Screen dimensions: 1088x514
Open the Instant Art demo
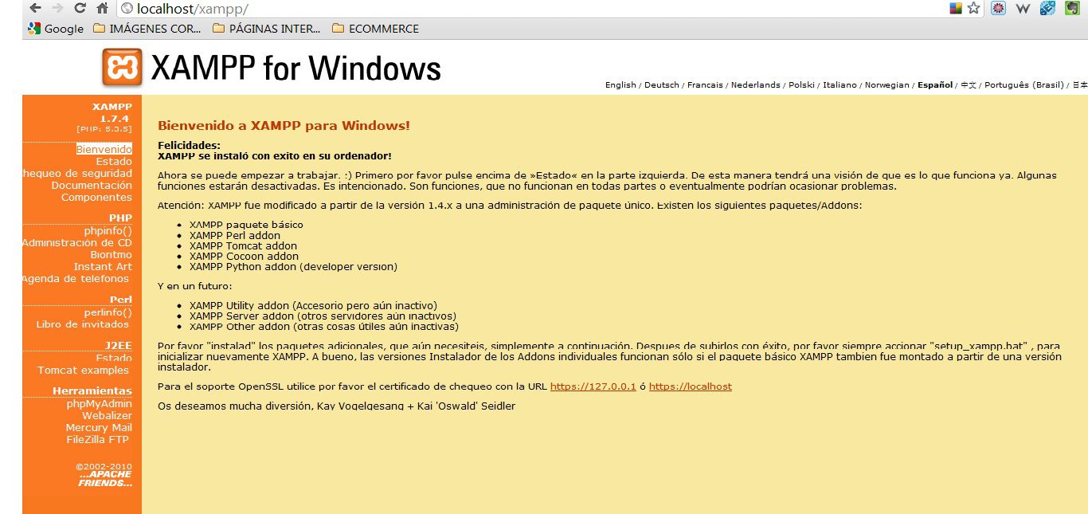103,266
